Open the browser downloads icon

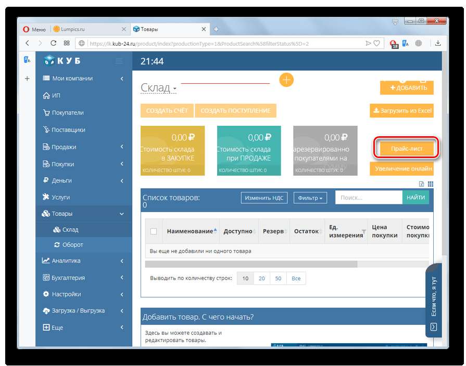click(x=438, y=43)
